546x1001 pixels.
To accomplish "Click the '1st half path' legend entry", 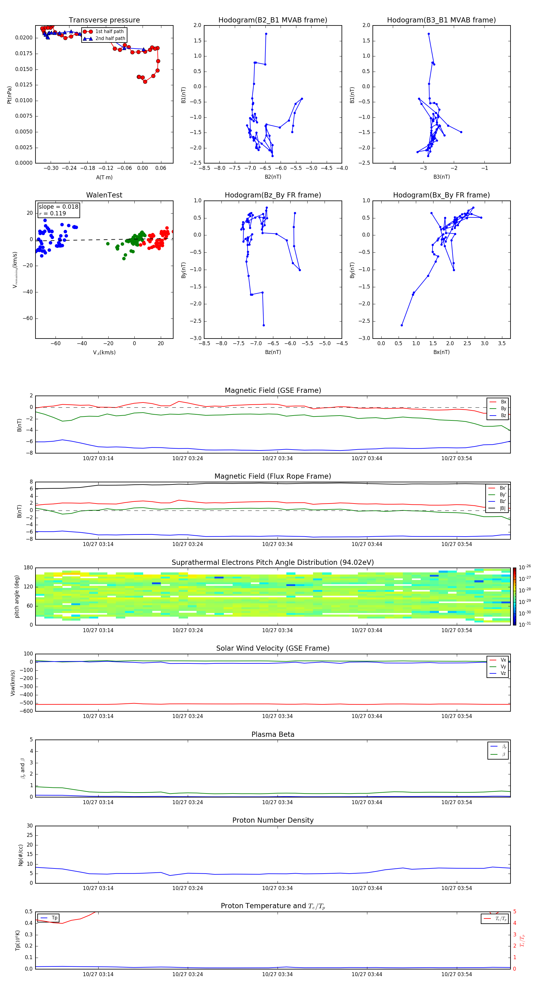I will (x=103, y=32).
